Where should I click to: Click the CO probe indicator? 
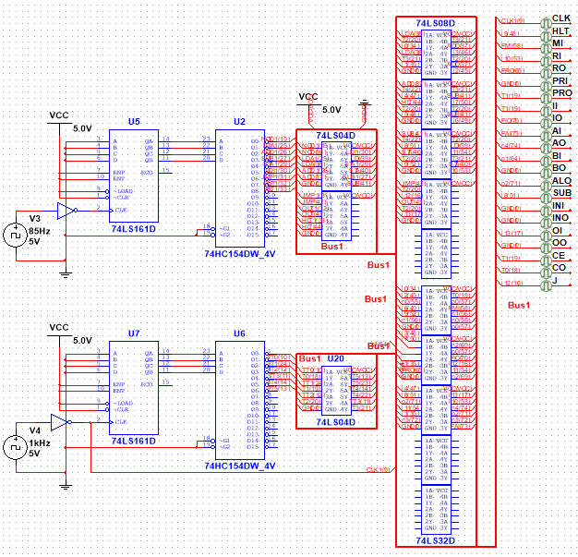pos(546,273)
